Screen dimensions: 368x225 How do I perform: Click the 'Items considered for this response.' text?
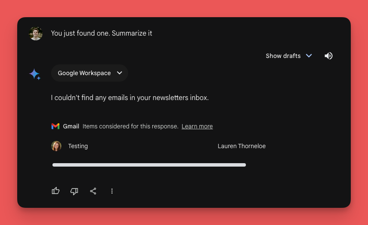130,126
